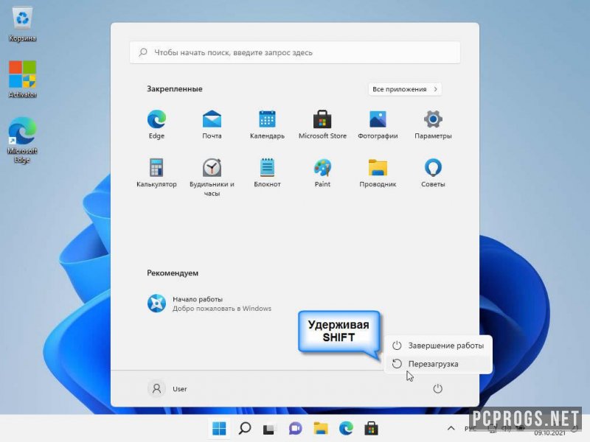Open File Explorer on taskbar
The height and width of the screenshot is (442, 590).
[321, 428]
